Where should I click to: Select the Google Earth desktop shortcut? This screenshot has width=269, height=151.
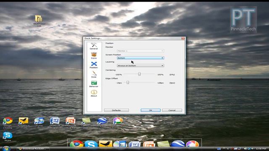[x=102, y=122]
